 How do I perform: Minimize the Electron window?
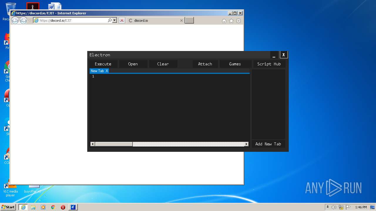click(x=274, y=55)
